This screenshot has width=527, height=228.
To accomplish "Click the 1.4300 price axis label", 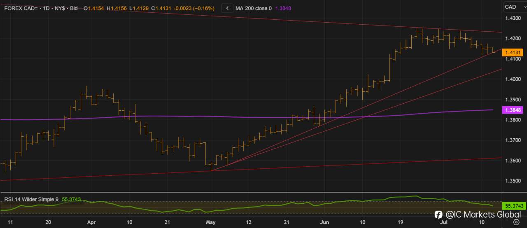I will coord(513,18).
